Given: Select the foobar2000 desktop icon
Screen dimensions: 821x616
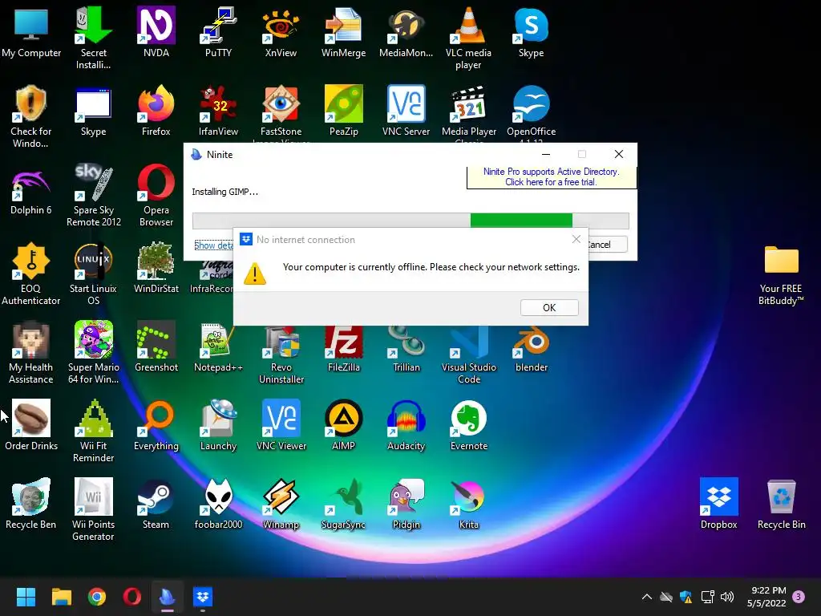Looking at the screenshot, I should pyautogui.click(x=218, y=504).
